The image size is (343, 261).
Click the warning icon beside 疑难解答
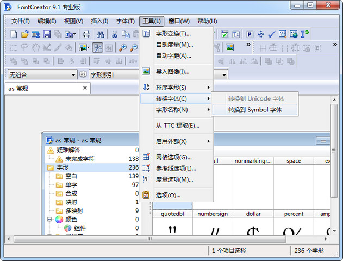click(51, 150)
